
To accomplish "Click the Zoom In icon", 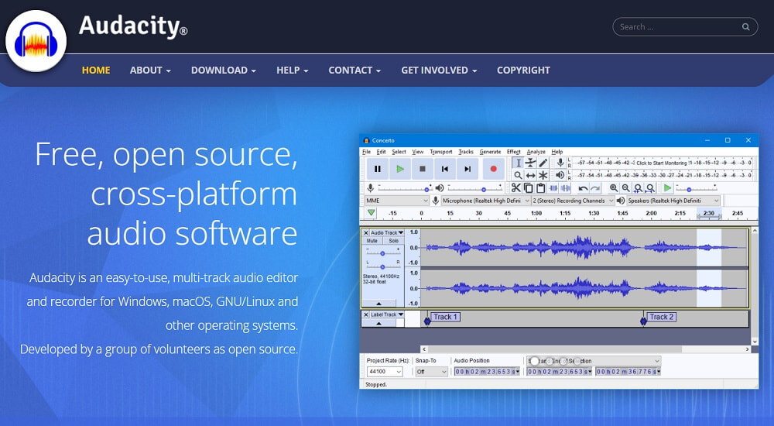I will (614, 187).
